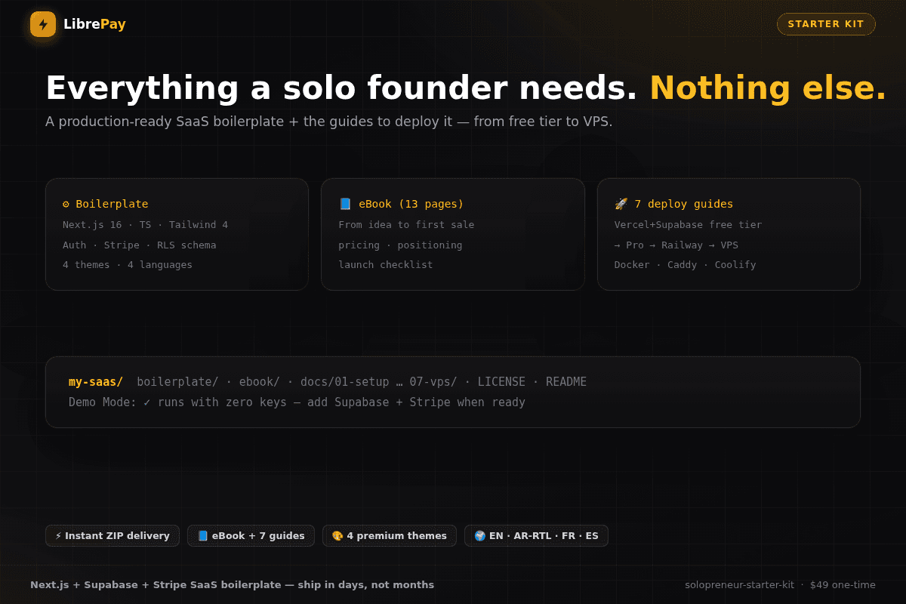The image size is (906, 604).
Task: Click the Demo Mode line in the code block
Action: pos(297,402)
